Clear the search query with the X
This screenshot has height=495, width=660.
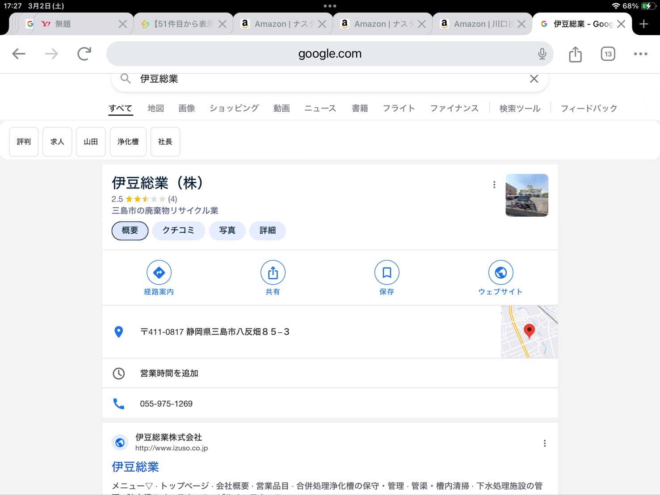pyautogui.click(x=534, y=79)
